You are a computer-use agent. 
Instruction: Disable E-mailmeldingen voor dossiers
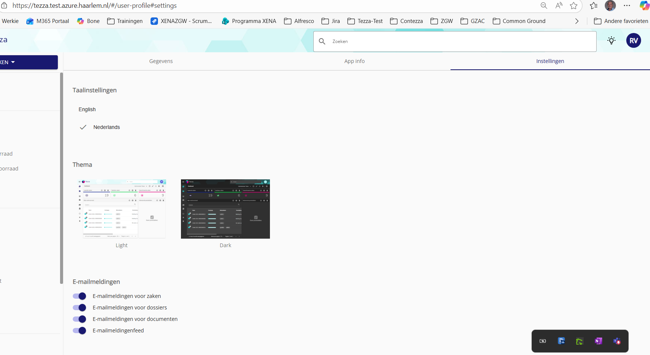(x=79, y=308)
